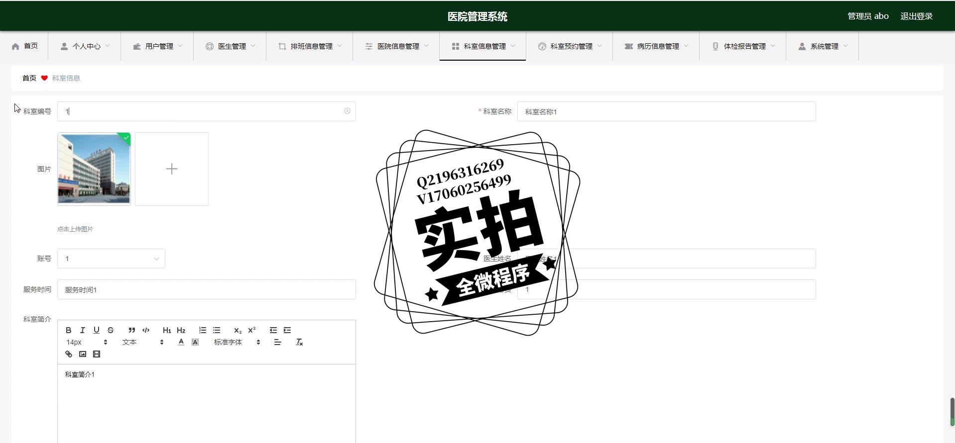This screenshot has height=443, width=955.
Task: Toggle bold formatting in 科室简介 editor
Action: (x=69, y=330)
